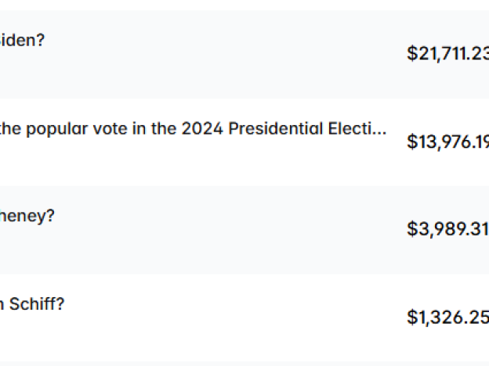The image size is (489, 366).
Task: Click the question mark after "iden"
Action: click(41, 40)
